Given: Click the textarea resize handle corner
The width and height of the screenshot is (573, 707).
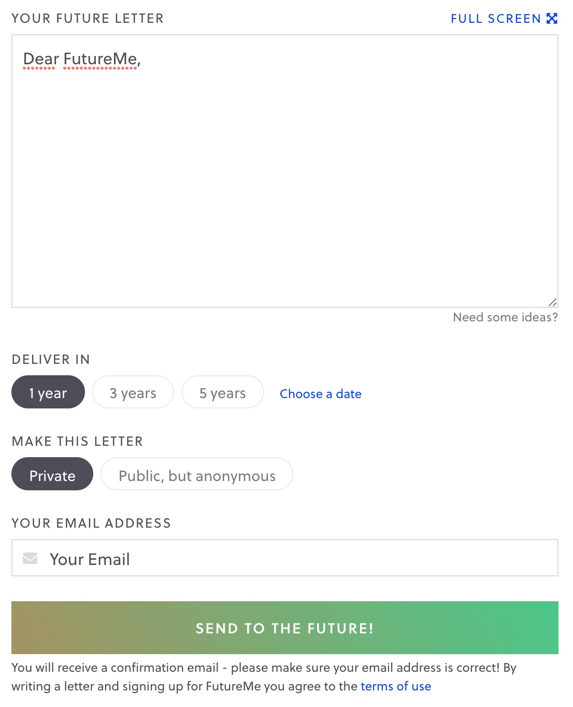Looking at the screenshot, I should tap(552, 302).
